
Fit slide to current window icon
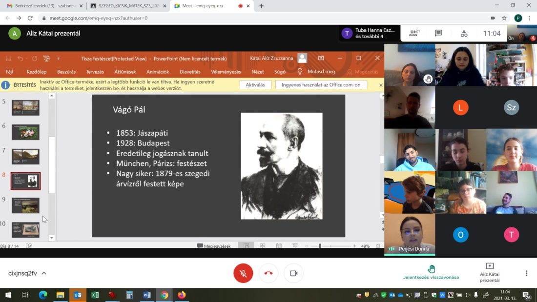(x=378, y=246)
